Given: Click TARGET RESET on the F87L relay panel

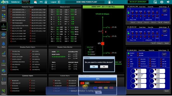Looking at the screenshot, I should pyautogui.click(x=165, y=11).
